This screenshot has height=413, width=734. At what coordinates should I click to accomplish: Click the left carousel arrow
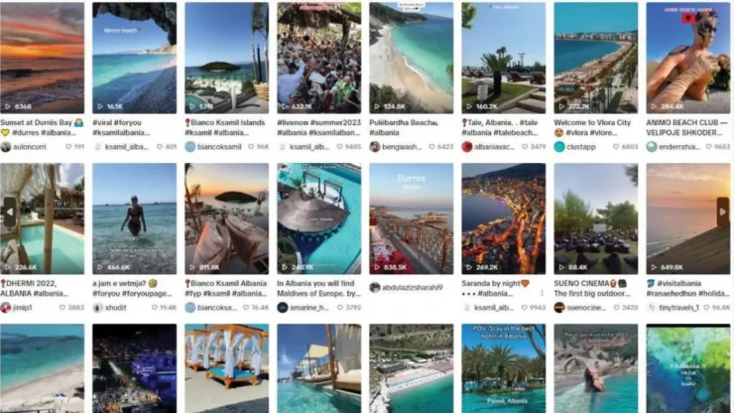(10, 211)
